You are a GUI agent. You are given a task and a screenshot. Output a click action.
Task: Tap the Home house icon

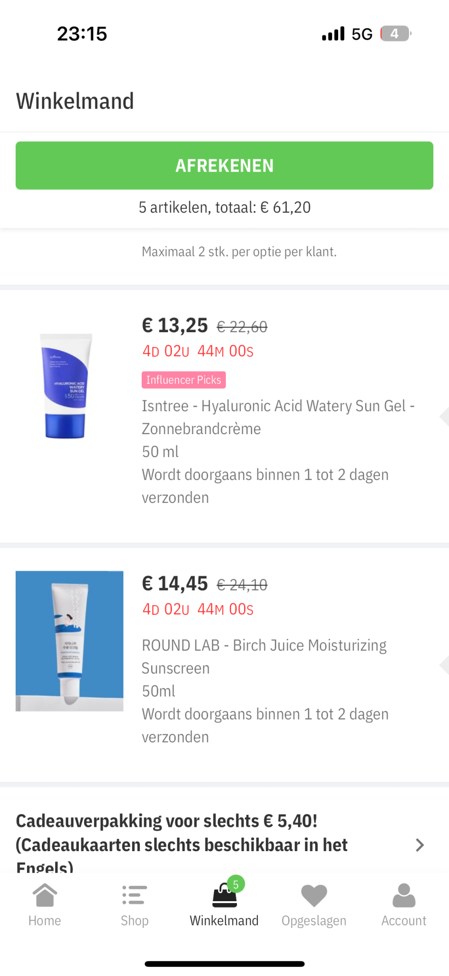[x=45, y=895]
